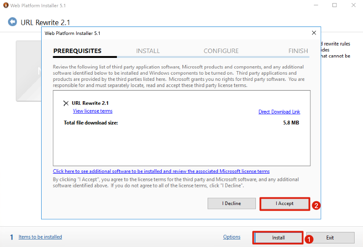Click the Total file download size label
363x247 pixels.
91,123
